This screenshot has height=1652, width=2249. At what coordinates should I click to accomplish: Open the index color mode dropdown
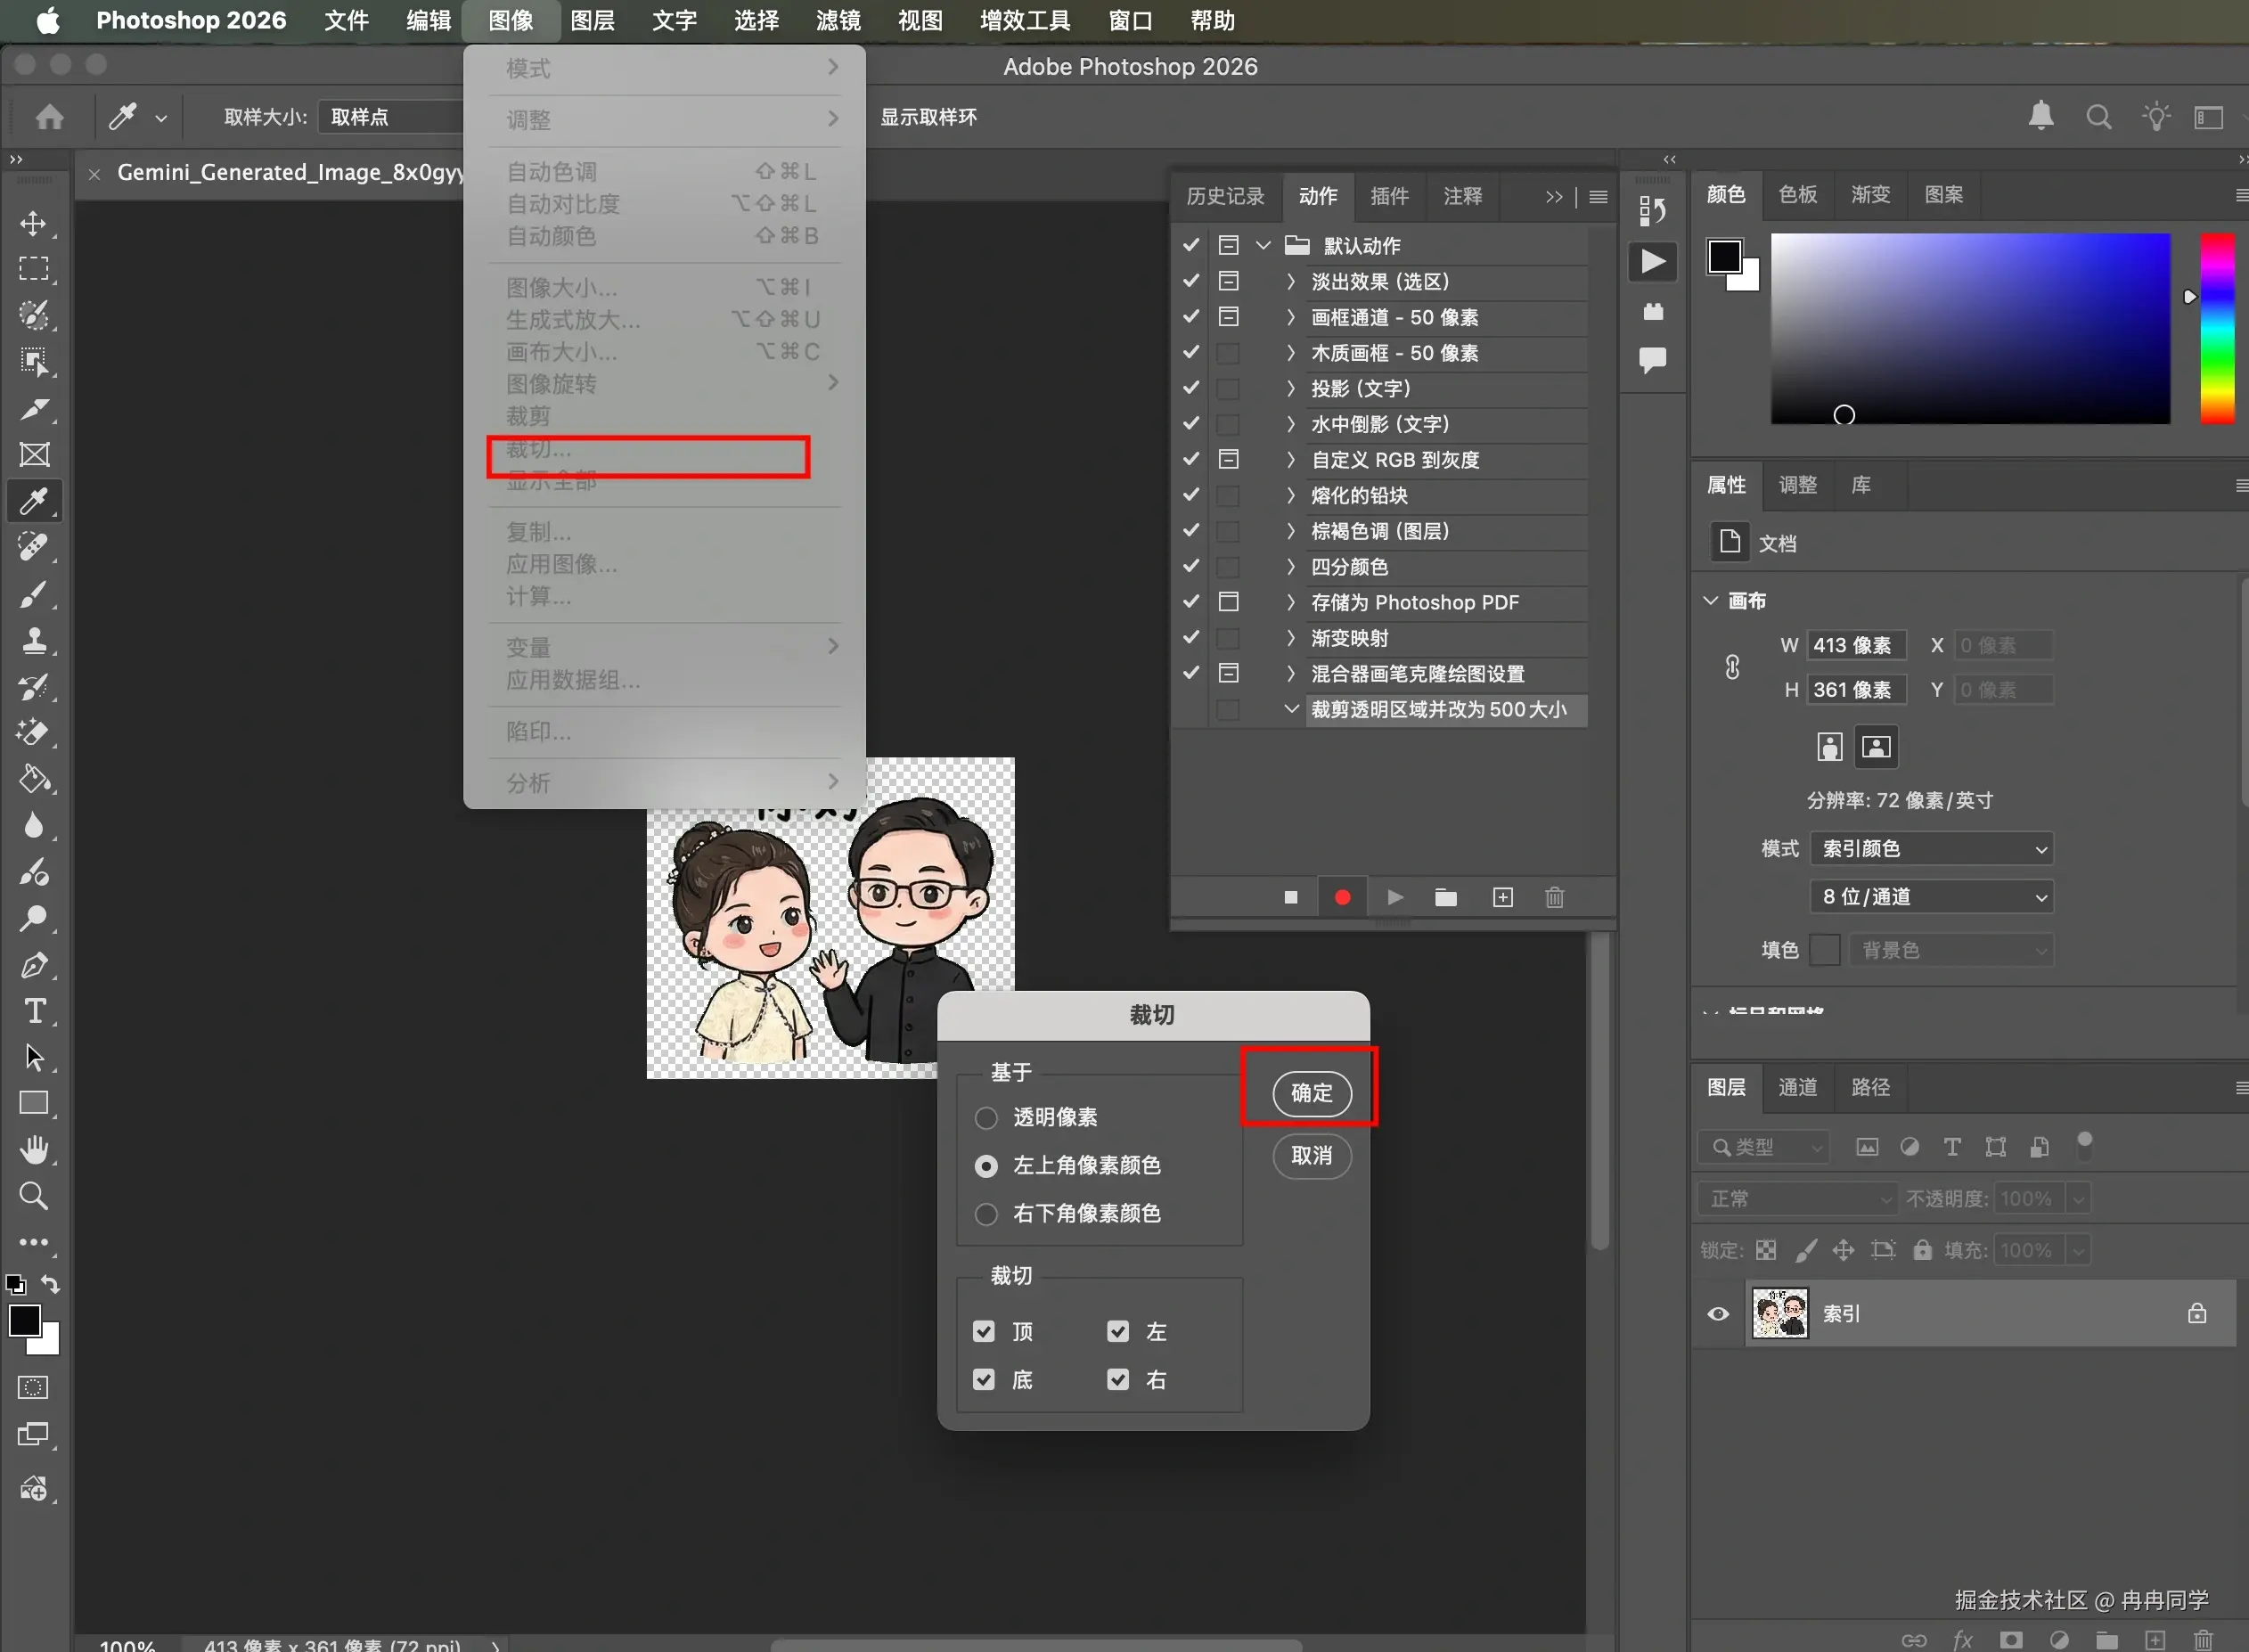pyautogui.click(x=1931, y=848)
